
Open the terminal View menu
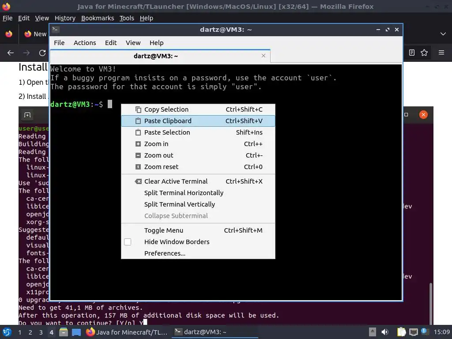tap(133, 43)
